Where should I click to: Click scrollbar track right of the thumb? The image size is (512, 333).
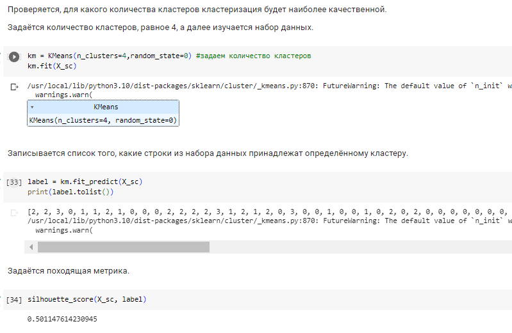click(361, 247)
